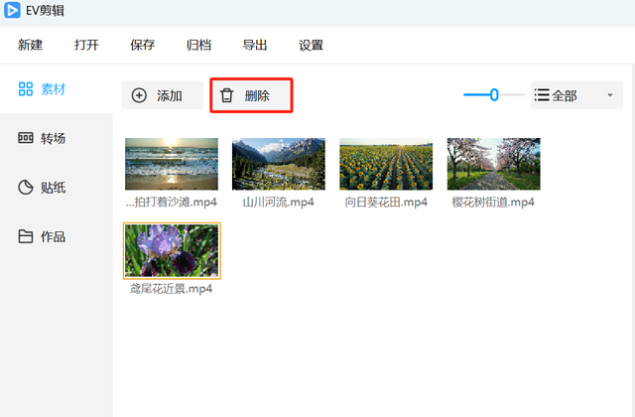Click the 保存 menu item
Screen dimensions: 635x417
[143, 45]
